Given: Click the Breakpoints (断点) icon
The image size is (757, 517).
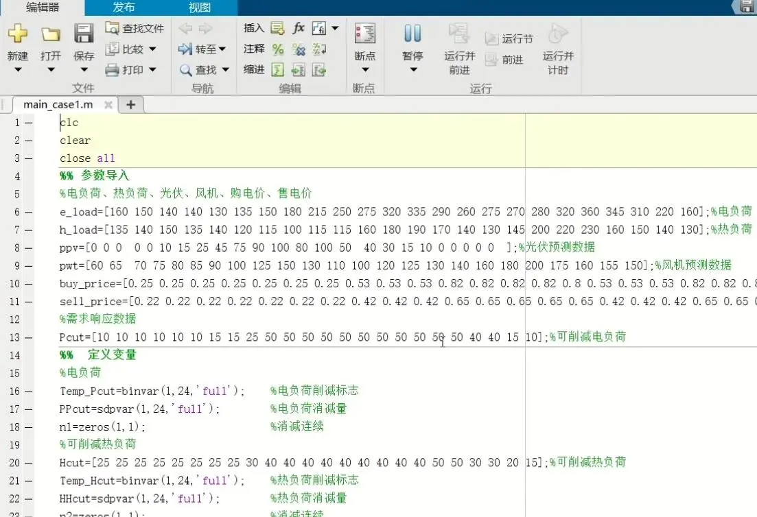Looking at the screenshot, I should pos(365,34).
